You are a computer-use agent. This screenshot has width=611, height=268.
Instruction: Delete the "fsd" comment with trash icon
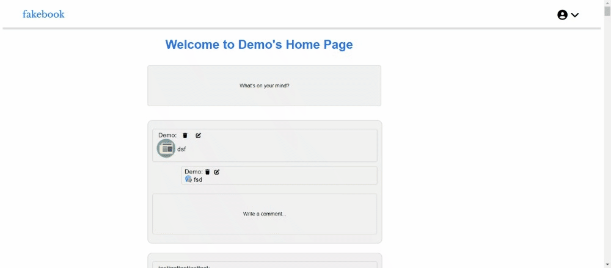point(208,172)
